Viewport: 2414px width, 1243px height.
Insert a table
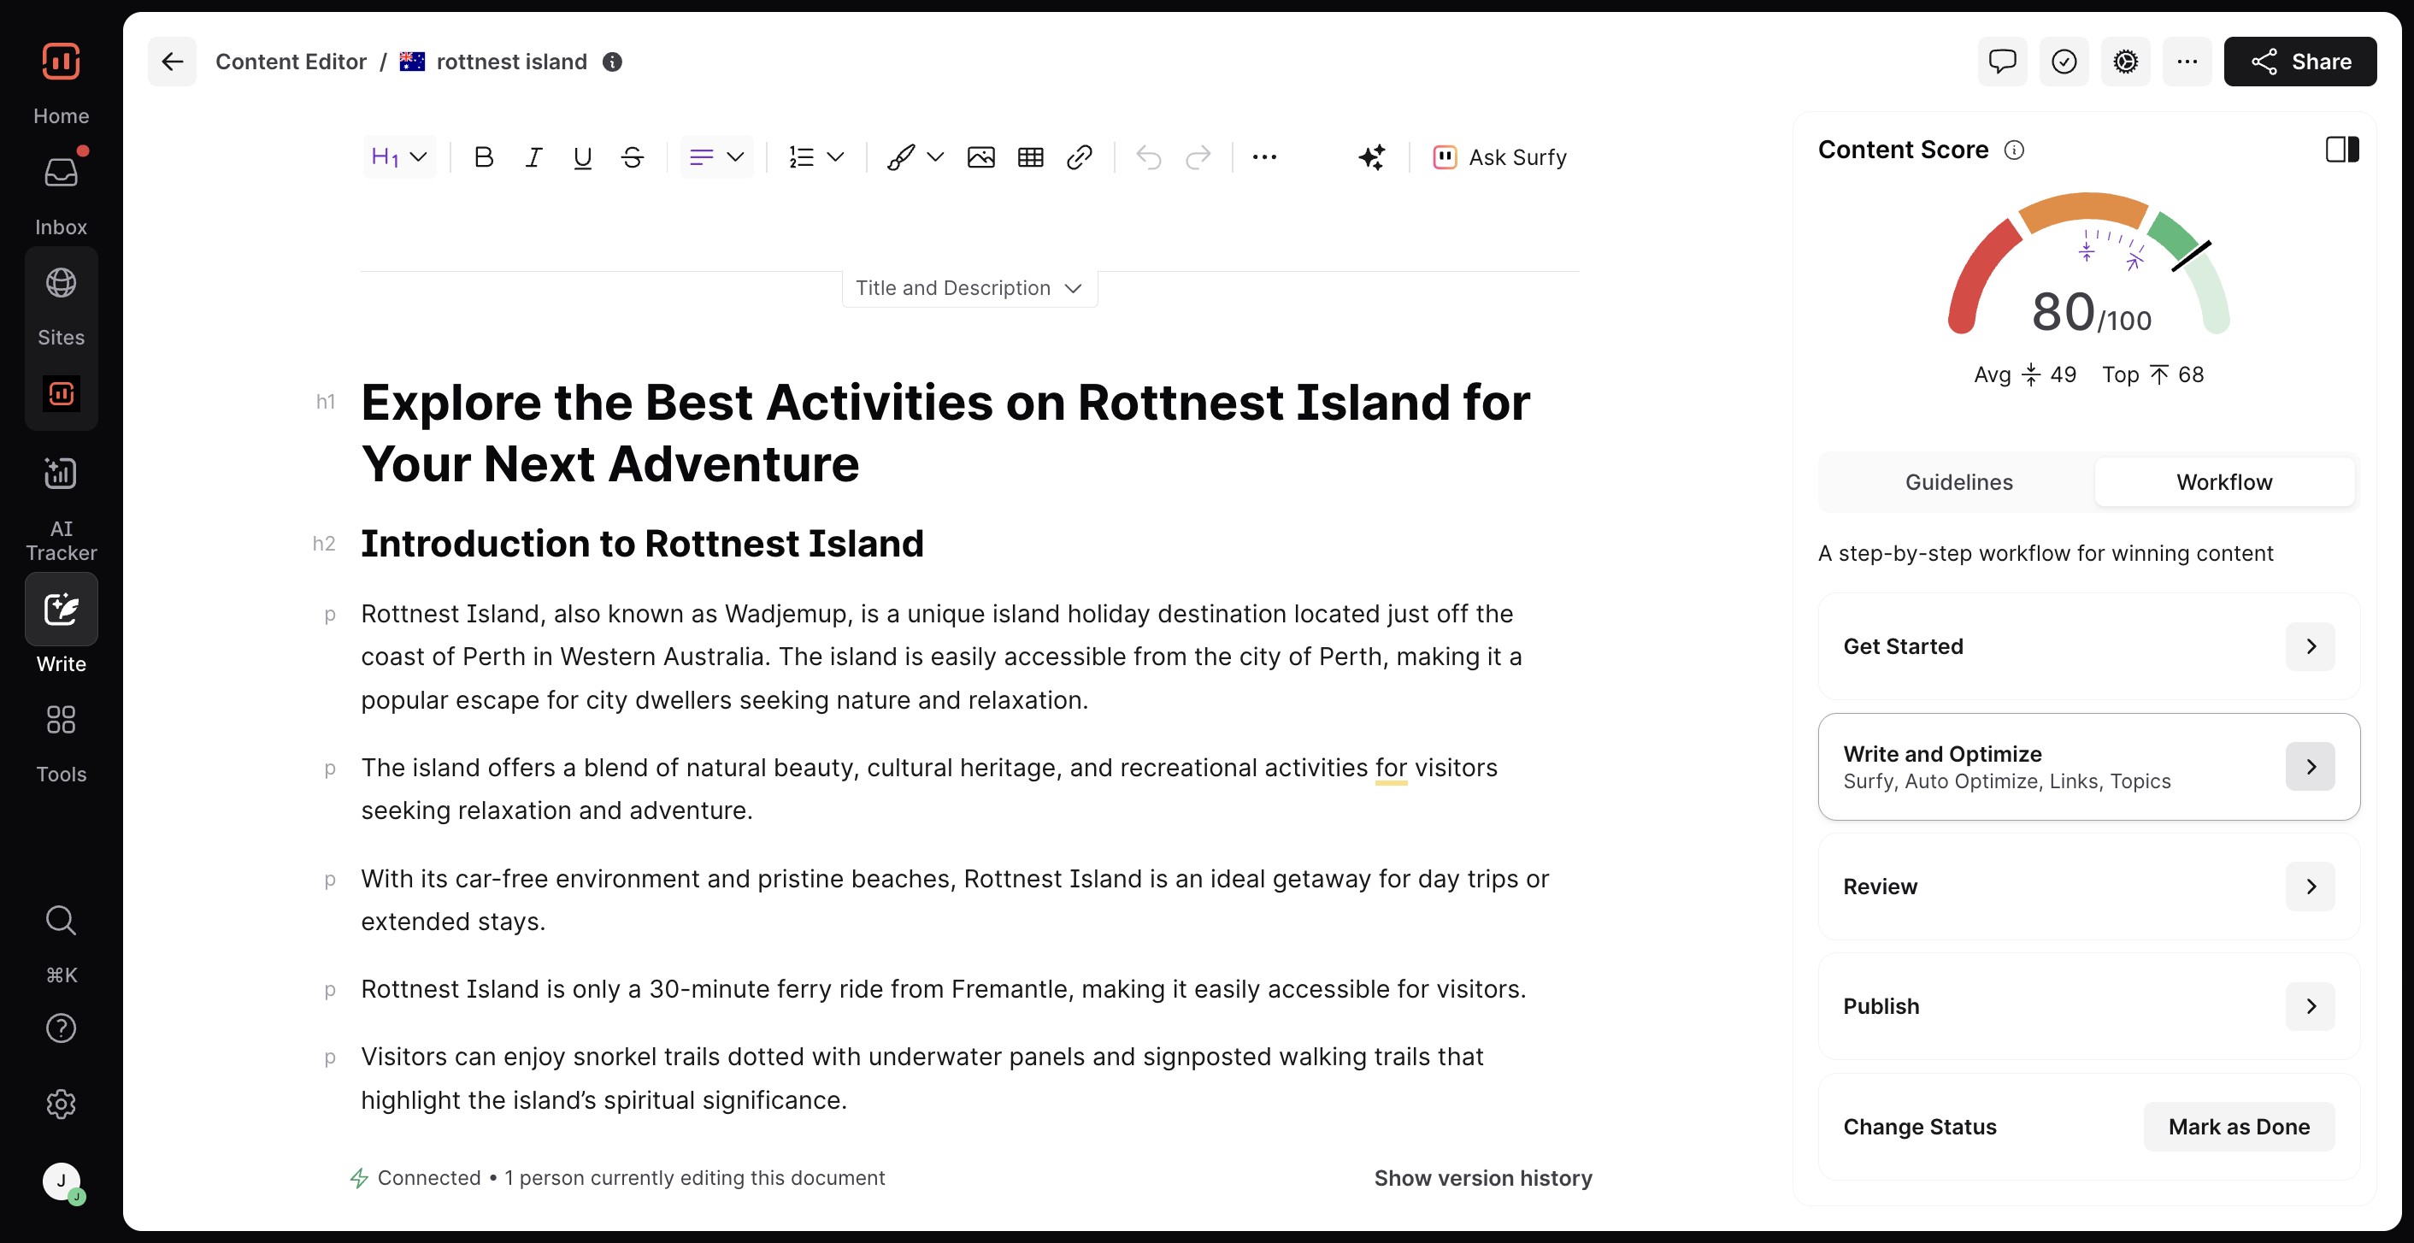[1031, 157]
